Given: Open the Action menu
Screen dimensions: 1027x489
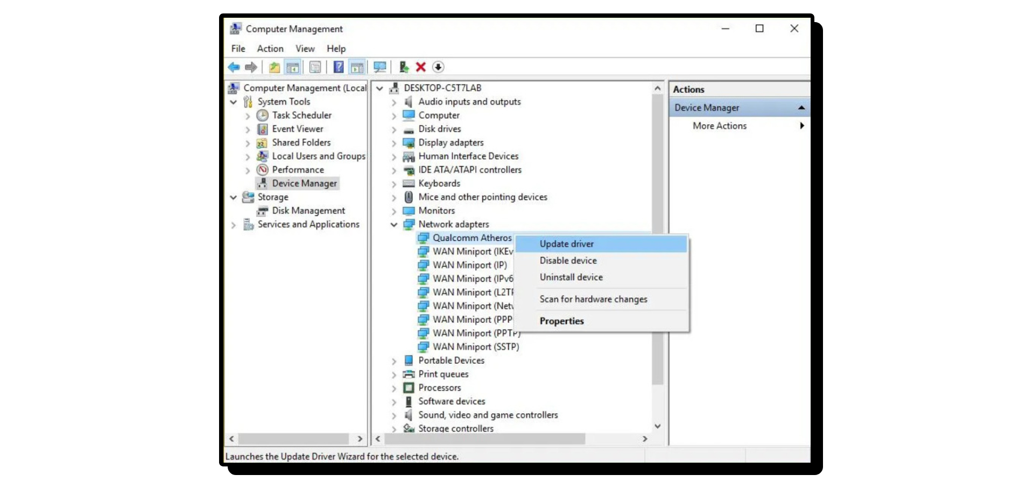Looking at the screenshot, I should [270, 48].
